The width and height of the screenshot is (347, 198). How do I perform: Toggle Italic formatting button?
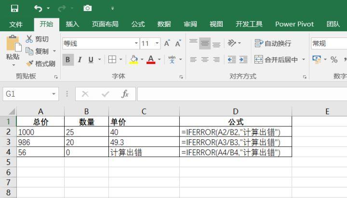point(79,60)
